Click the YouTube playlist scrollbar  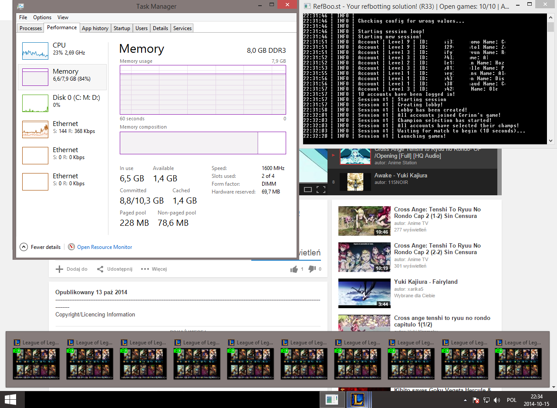[499, 172]
